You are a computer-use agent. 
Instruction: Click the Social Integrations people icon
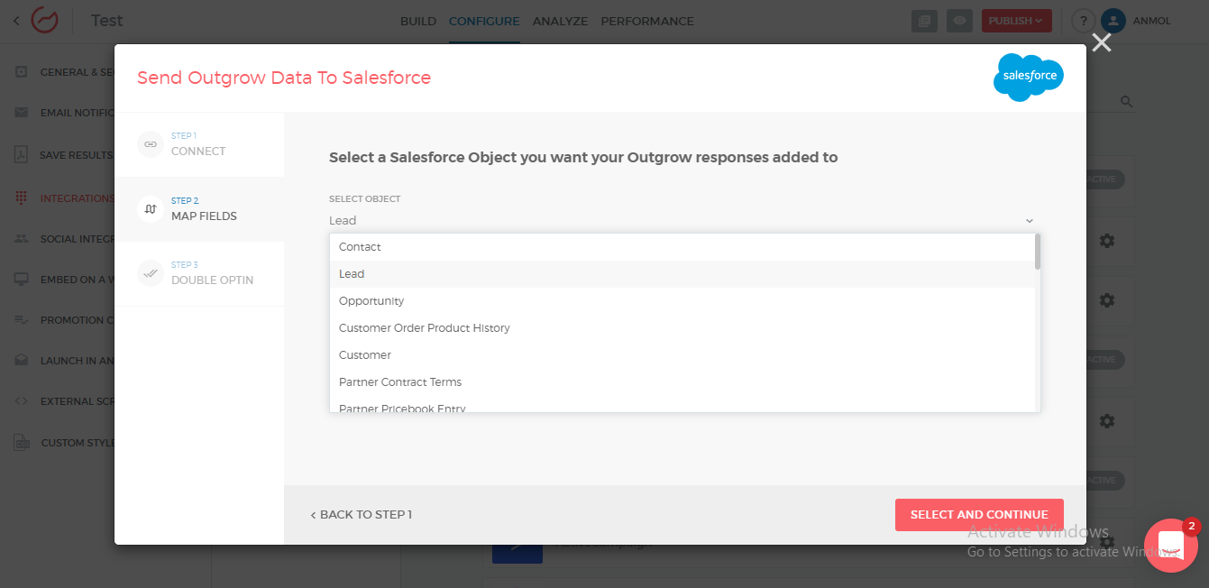point(22,239)
